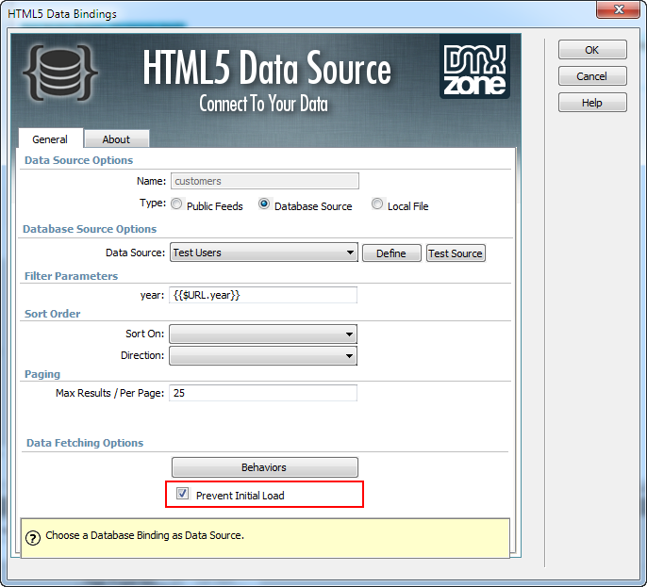Image resolution: width=647 pixels, height=587 pixels.
Task: Open the Behaviors button
Action: (x=264, y=467)
